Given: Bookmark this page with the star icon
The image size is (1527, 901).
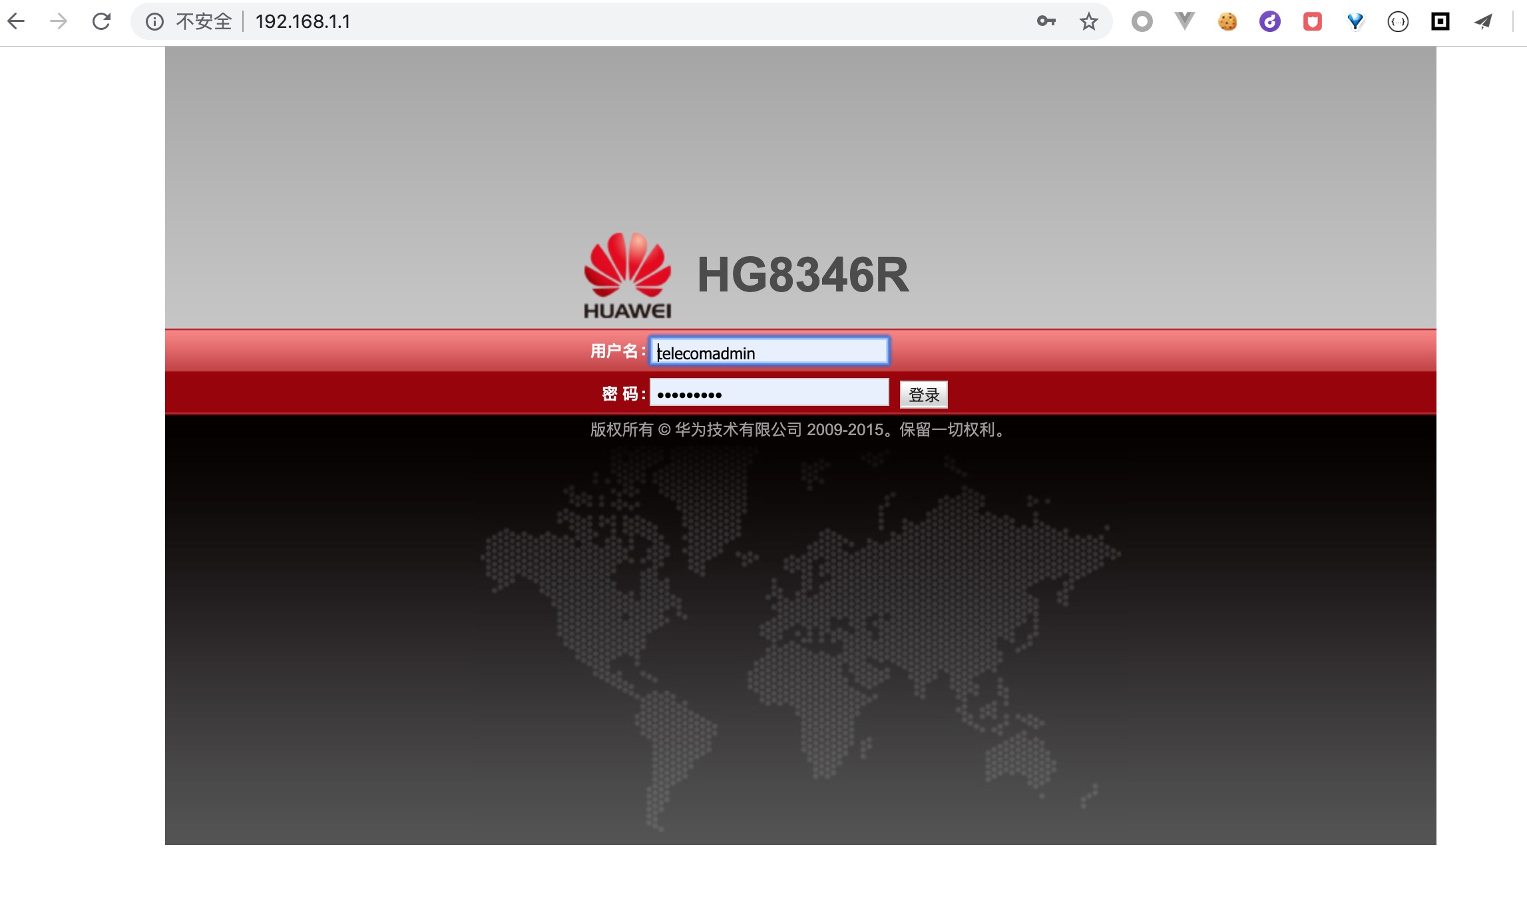Looking at the screenshot, I should [1088, 22].
